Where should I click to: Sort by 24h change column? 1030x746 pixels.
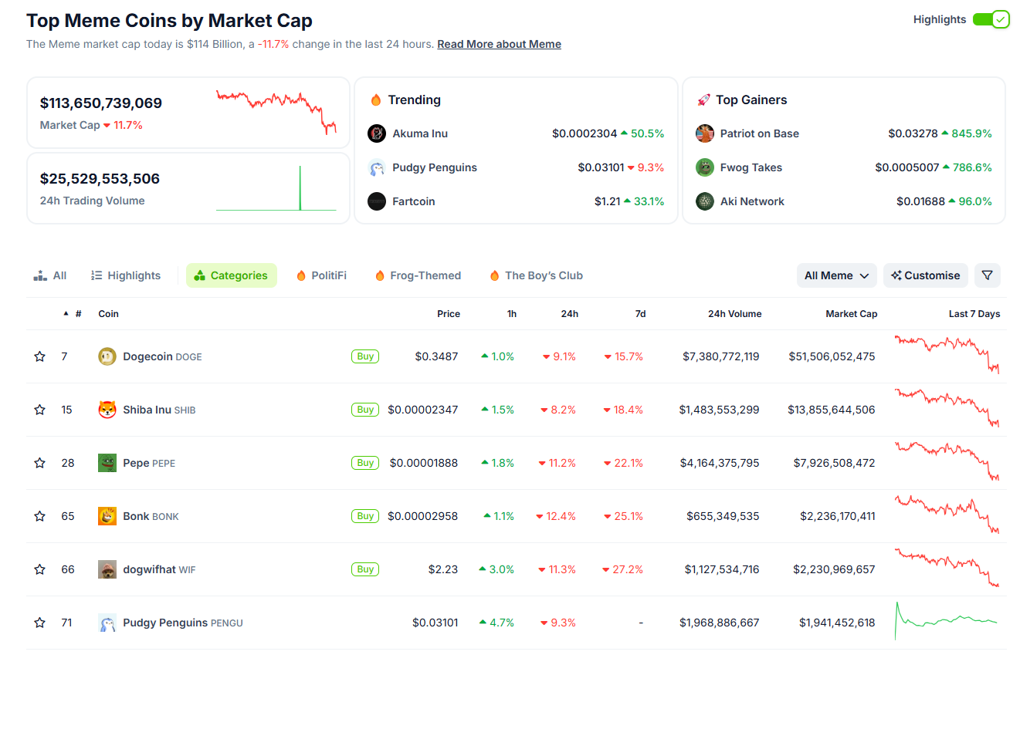click(x=570, y=314)
